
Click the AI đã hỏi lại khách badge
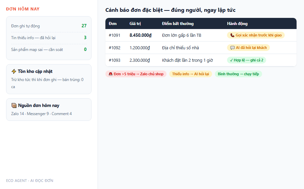248,48
